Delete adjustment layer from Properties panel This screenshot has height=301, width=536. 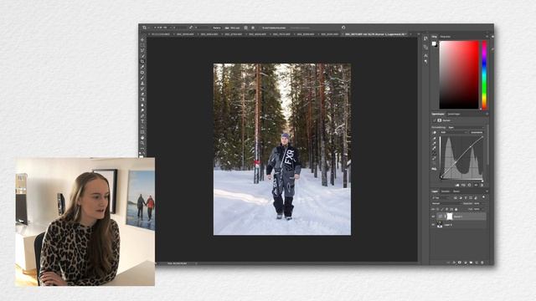coord(482,186)
